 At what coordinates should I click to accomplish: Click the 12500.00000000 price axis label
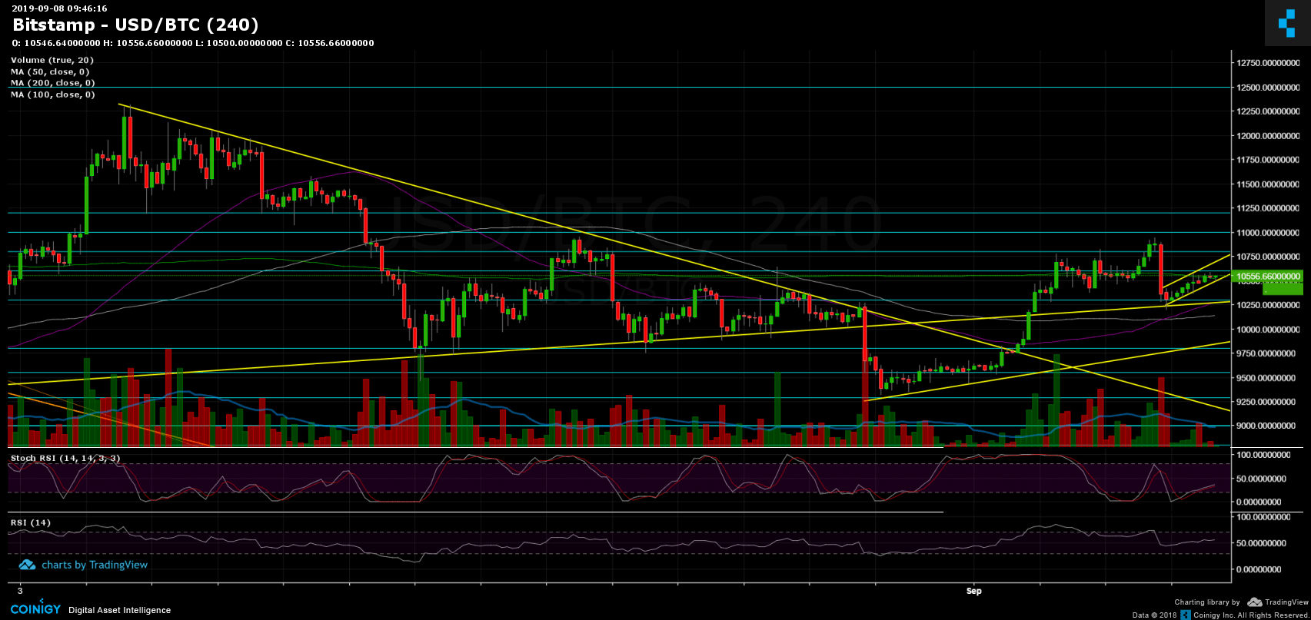click(x=1269, y=88)
